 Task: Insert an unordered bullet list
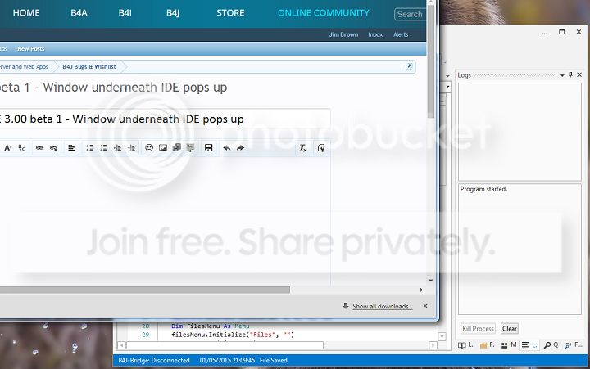point(90,148)
